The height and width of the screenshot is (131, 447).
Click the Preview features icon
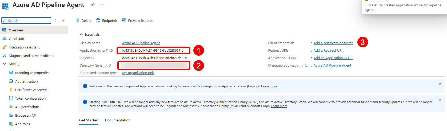(124, 20)
